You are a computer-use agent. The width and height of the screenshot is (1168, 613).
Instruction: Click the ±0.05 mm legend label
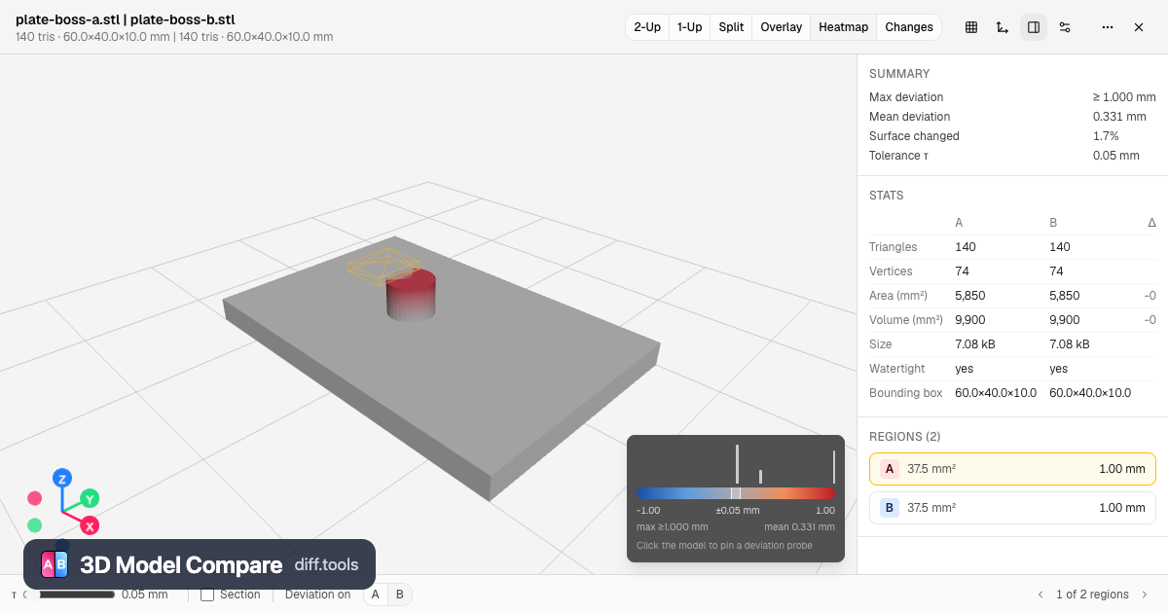(x=738, y=510)
